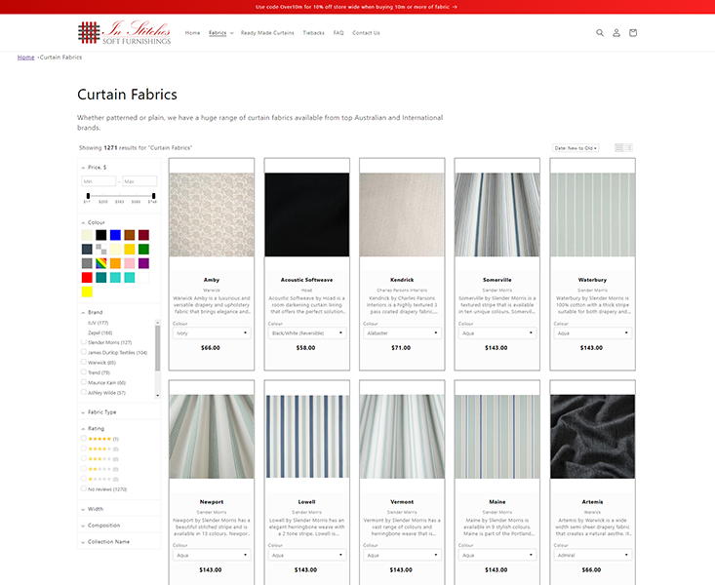715x585 pixels.
Task: Tick the James Dunlop Textiles checkbox
Action: coord(84,352)
